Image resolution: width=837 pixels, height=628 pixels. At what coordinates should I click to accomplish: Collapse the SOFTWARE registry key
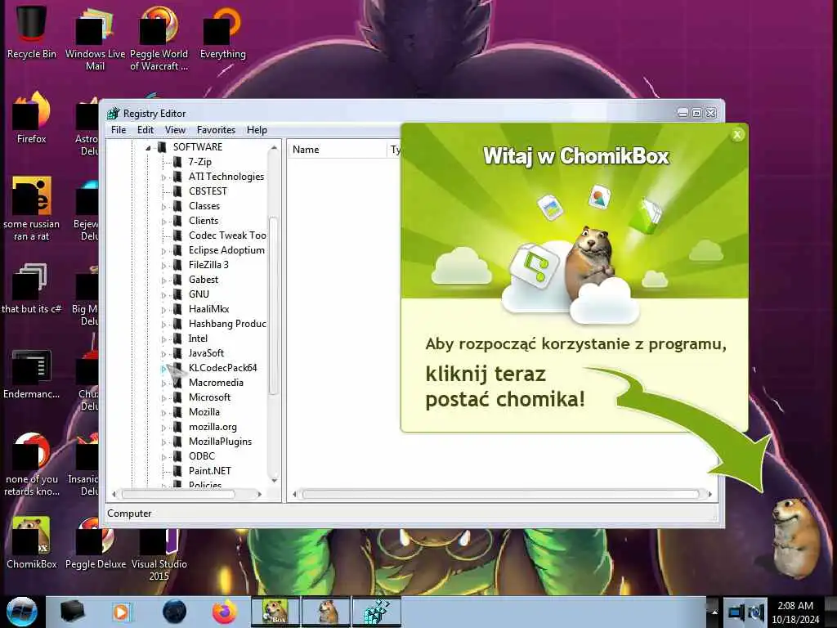pos(149,147)
